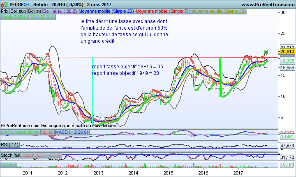Select the Stoch %K label
Viewport: 296px width, 177px height.
tap(11, 155)
